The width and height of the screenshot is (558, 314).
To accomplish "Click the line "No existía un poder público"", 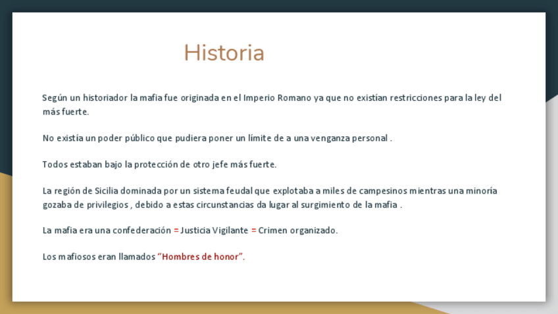I will [x=217, y=138].
